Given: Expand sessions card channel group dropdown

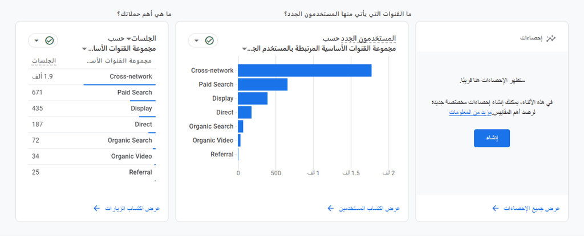Looking at the screenshot, I should [x=84, y=49].
